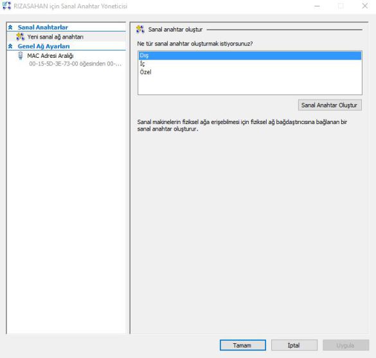Close the Sanal Anahtar Yöneticisi window

point(364,6)
